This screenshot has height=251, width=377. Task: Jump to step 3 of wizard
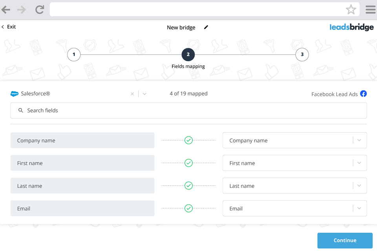pyautogui.click(x=302, y=55)
